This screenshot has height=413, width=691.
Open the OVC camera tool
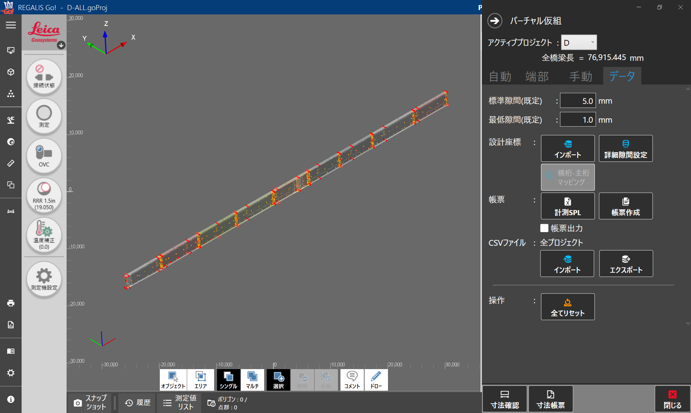coord(44,156)
